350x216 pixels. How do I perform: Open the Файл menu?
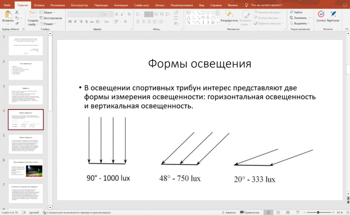(x=7, y=5)
